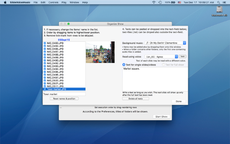
Task: Open the Controls menu
Action: click(x=53, y=2)
